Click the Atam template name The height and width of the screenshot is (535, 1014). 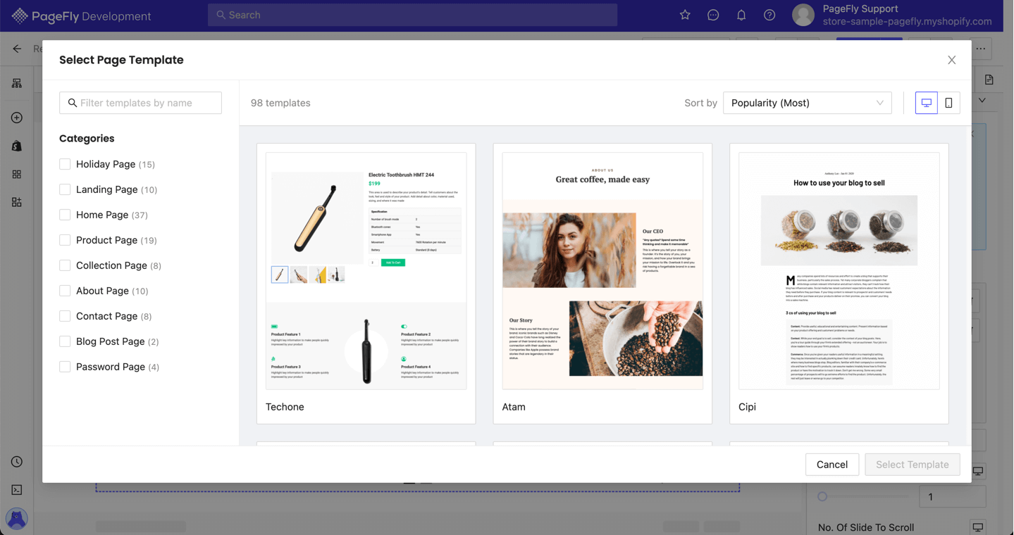click(514, 407)
